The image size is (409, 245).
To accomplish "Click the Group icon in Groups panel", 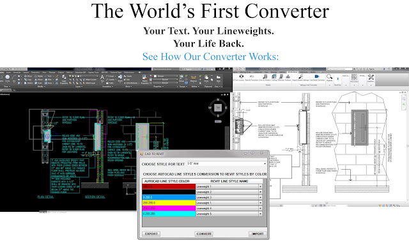I will pos(181,78).
